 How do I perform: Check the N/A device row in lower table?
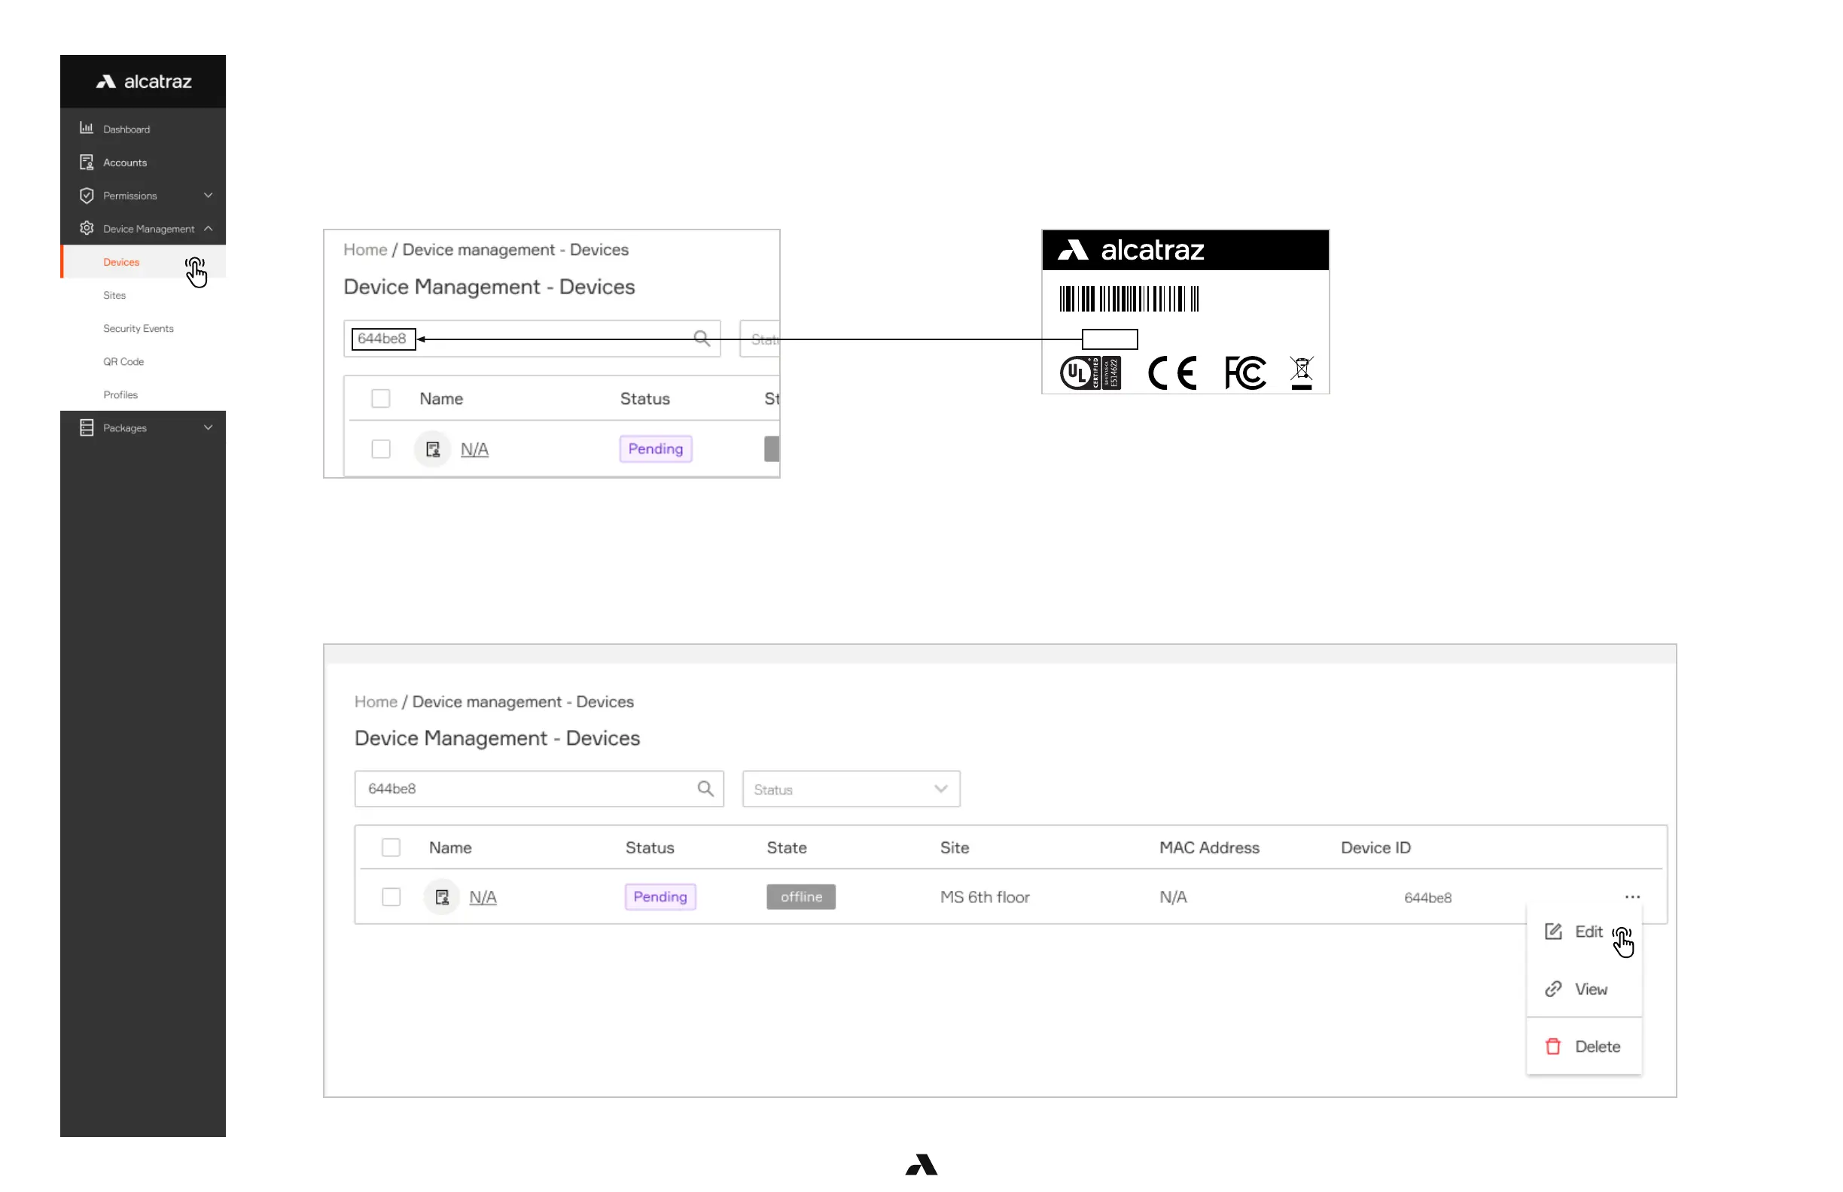(x=391, y=897)
